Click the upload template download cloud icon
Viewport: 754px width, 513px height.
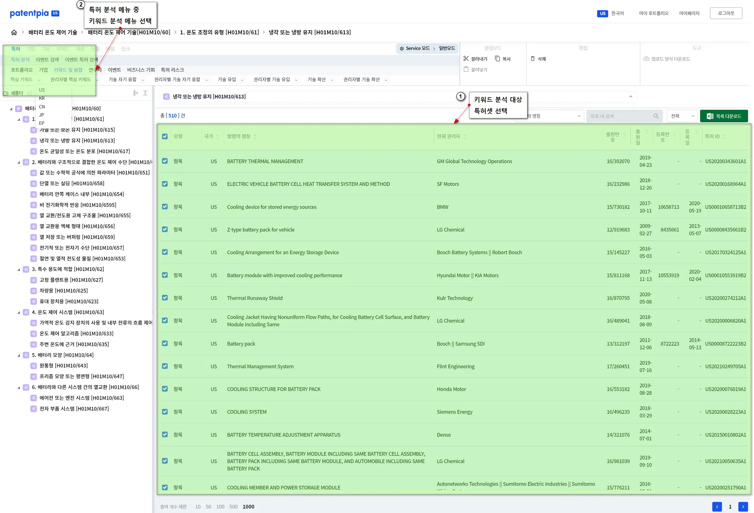tap(646, 59)
